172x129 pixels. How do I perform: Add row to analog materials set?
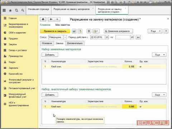pyautogui.click(x=50, y=95)
